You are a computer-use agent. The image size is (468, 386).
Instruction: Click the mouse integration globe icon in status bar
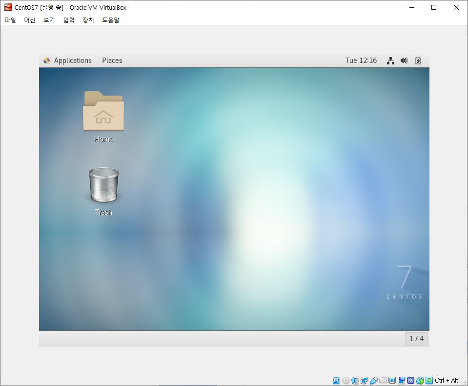click(420, 380)
